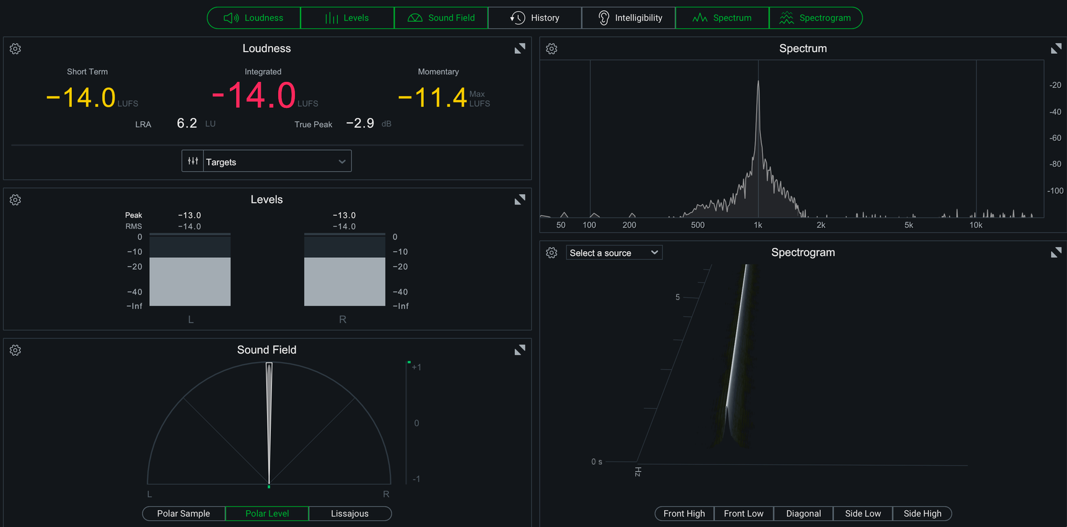
Task: Open Loudness panel settings gear
Action: click(x=15, y=49)
